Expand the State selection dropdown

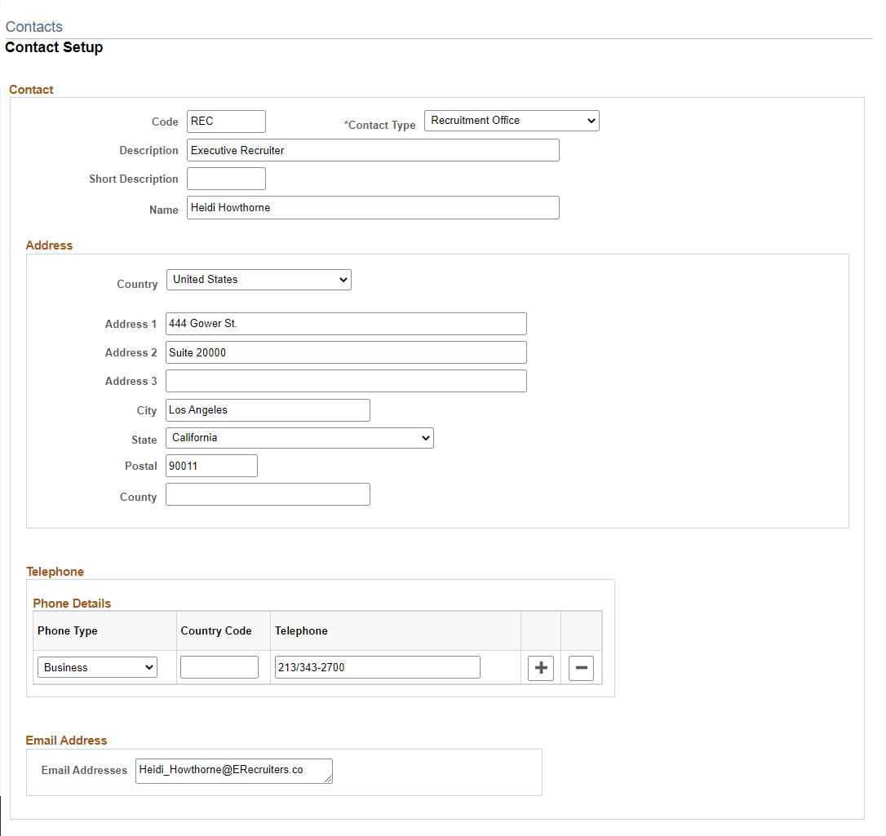[x=299, y=437]
